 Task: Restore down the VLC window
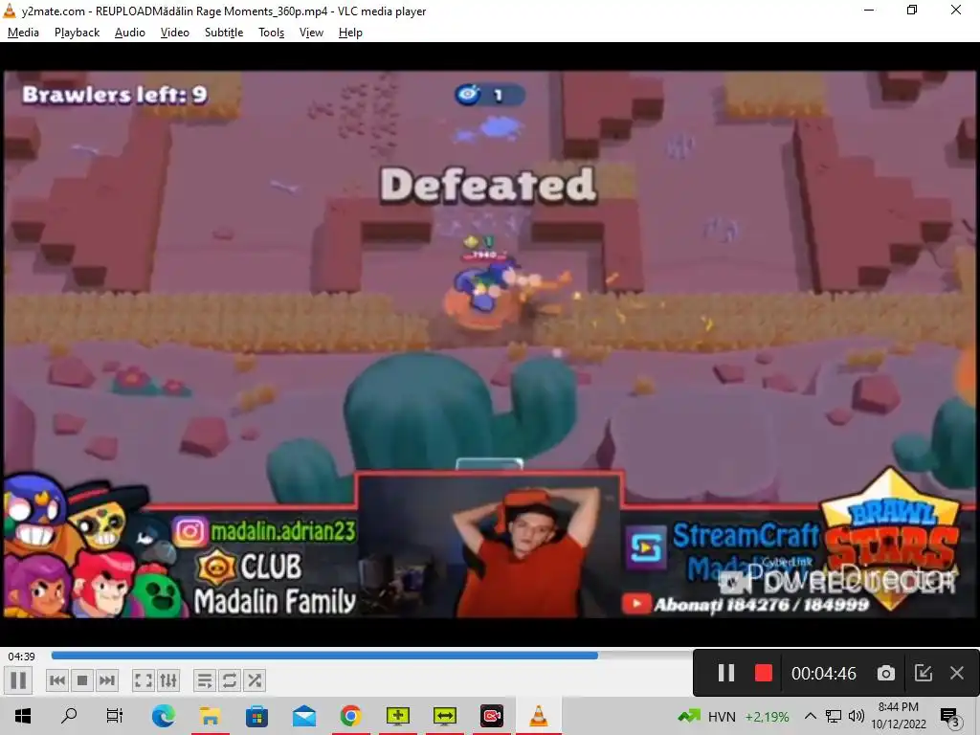[x=912, y=10]
